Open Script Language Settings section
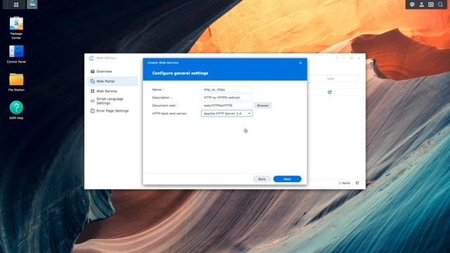 click(x=112, y=100)
